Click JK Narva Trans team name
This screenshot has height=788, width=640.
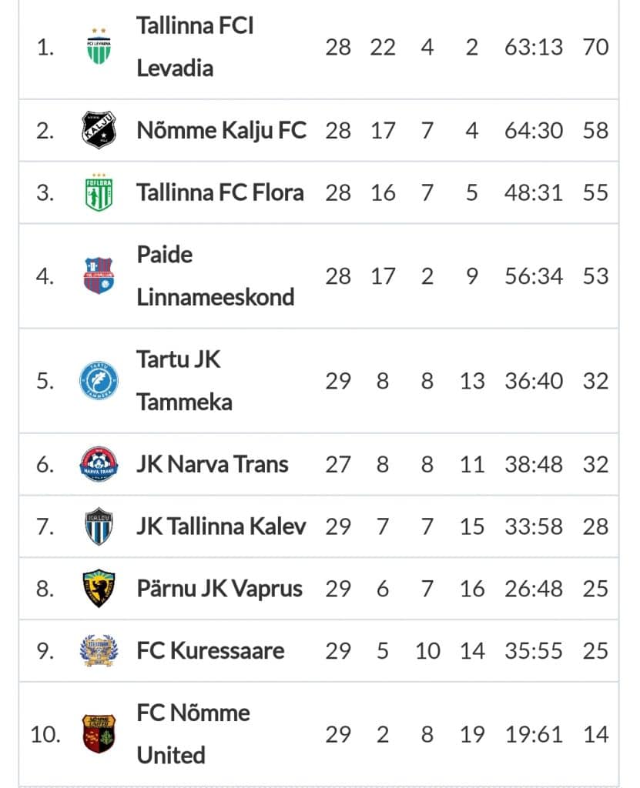(213, 464)
